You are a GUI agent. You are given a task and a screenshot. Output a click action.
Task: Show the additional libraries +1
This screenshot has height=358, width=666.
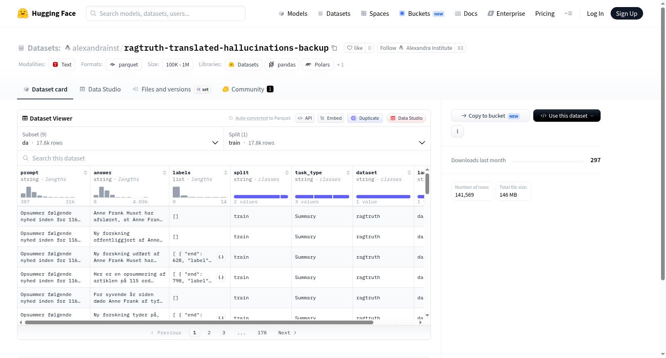coord(340,64)
